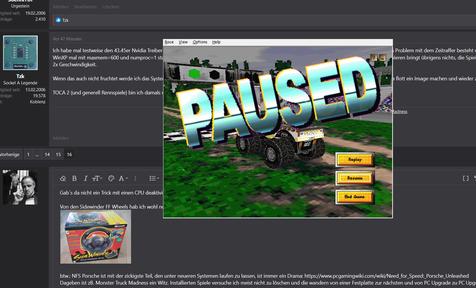
Task: Expand the pagination ellipsis
Action: click(x=37, y=154)
